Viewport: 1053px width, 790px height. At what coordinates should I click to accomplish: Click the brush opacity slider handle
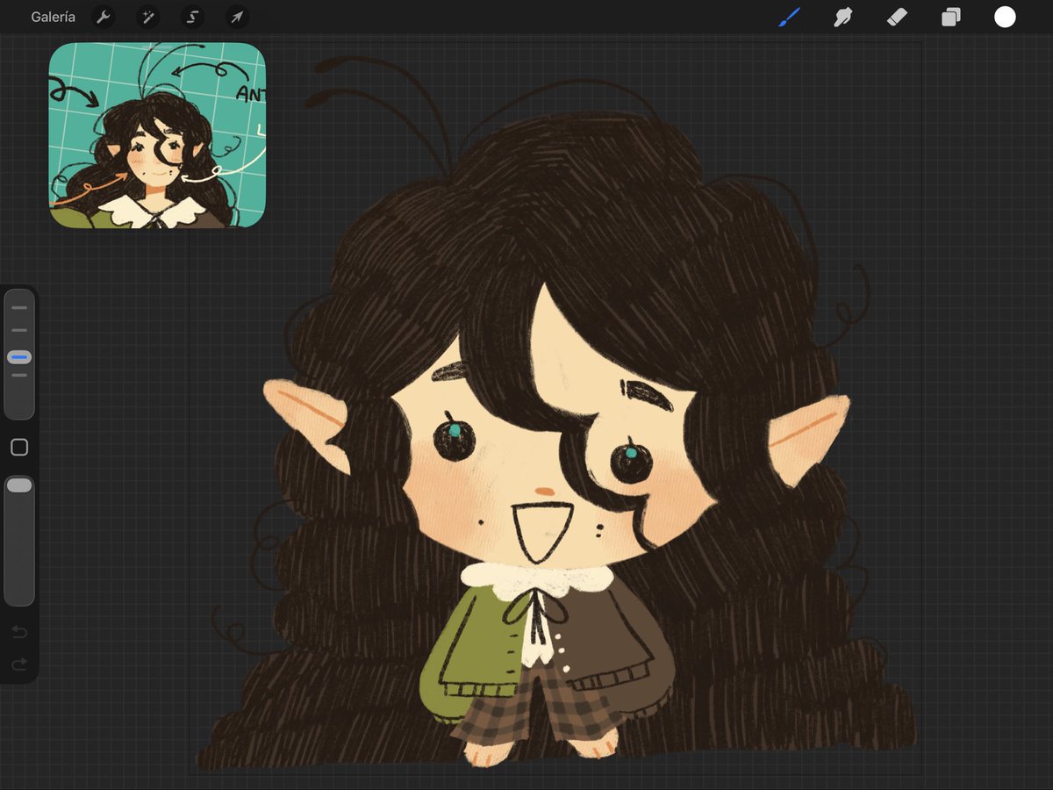point(19,485)
